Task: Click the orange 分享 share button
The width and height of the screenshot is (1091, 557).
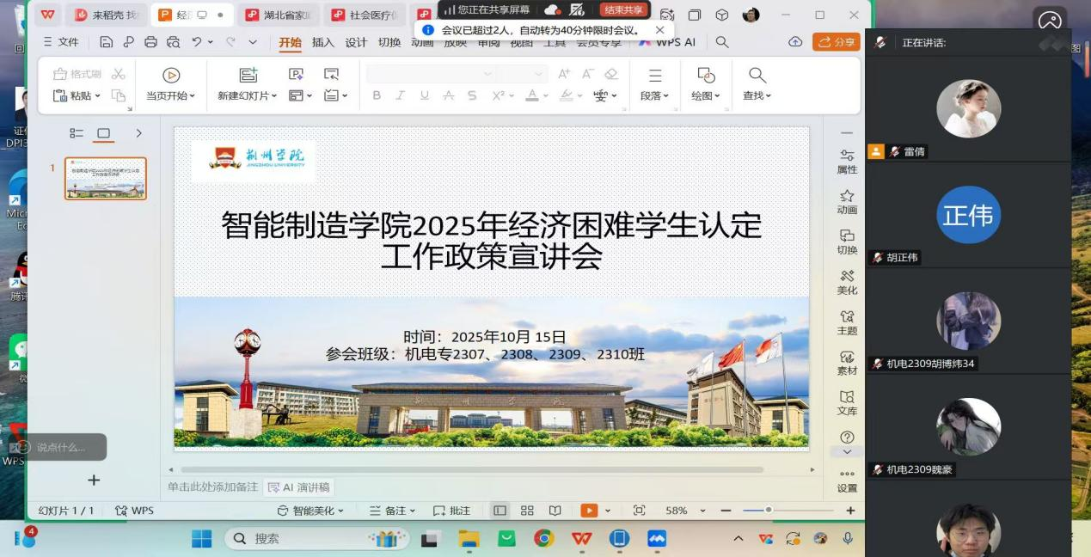Action: tap(836, 42)
